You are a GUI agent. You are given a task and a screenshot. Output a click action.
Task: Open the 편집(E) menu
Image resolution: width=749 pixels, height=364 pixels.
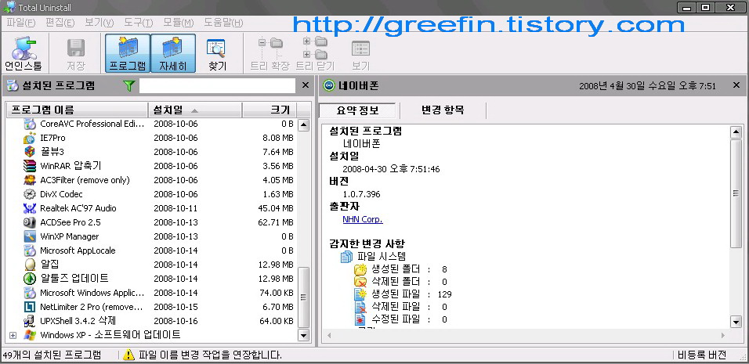pyautogui.click(x=60, y=23)
